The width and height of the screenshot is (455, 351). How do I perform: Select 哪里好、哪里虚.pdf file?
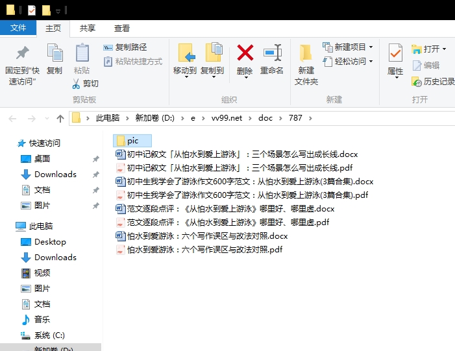pyautogui.click(x=223, y=222)
